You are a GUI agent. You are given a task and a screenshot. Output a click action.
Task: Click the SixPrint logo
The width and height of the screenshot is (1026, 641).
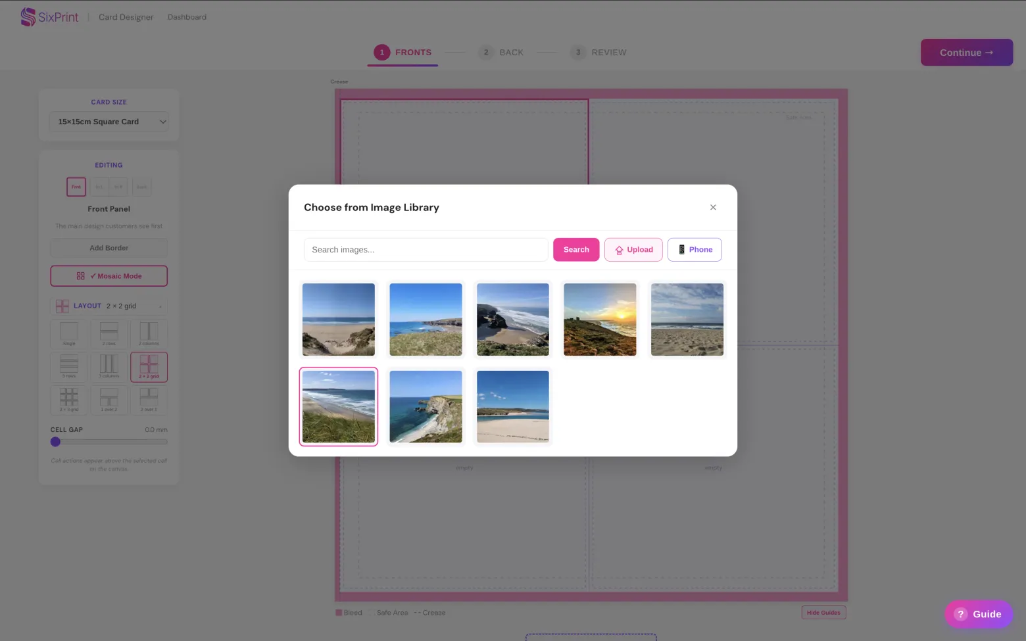click(x=49, y=17)
